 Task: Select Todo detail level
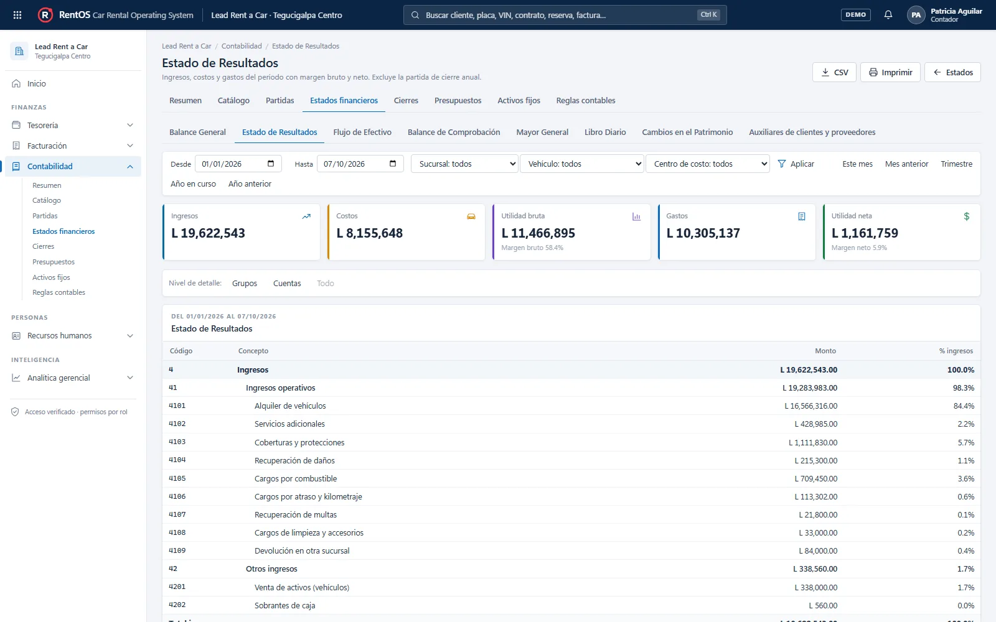pyautogui.click(x=326, y=283)
